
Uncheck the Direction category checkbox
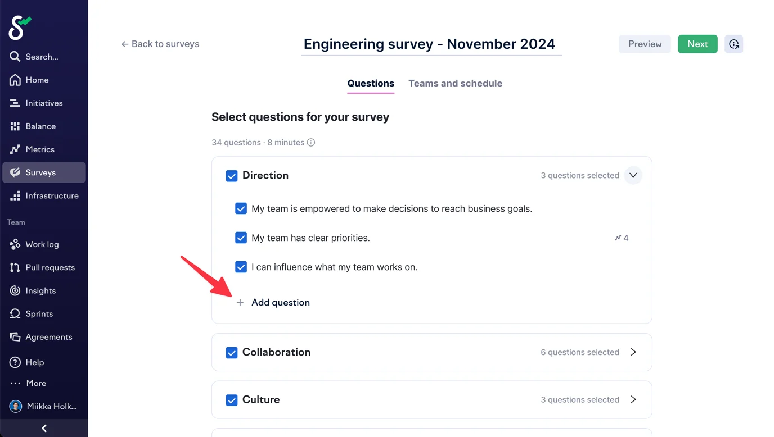click(x=232, y=176)
